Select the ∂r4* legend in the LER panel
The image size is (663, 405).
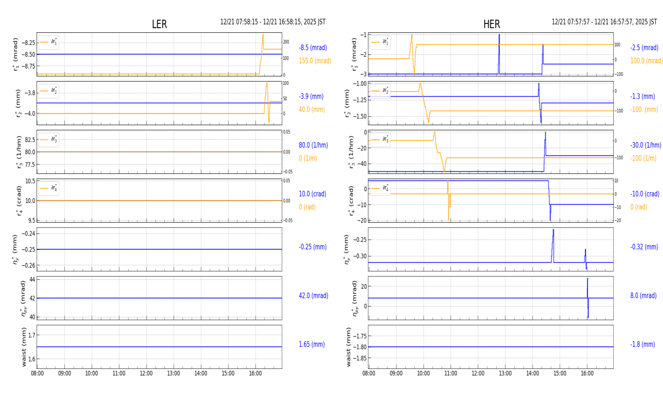pyautogui.click(x=49, y=188)
